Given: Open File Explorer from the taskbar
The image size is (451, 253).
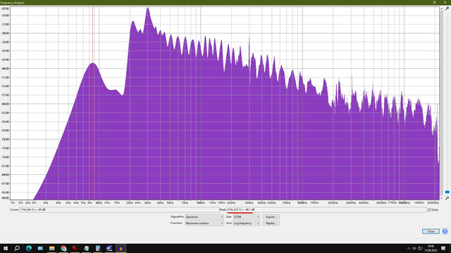Looking at the screenshot, I should tap(51, 248).
